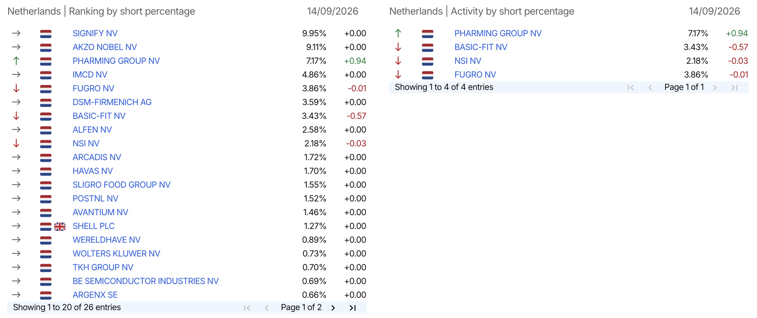Click UK flag icon beside SHELL PLC
This screenshot has width=757, height=318.
coord(60,226)
